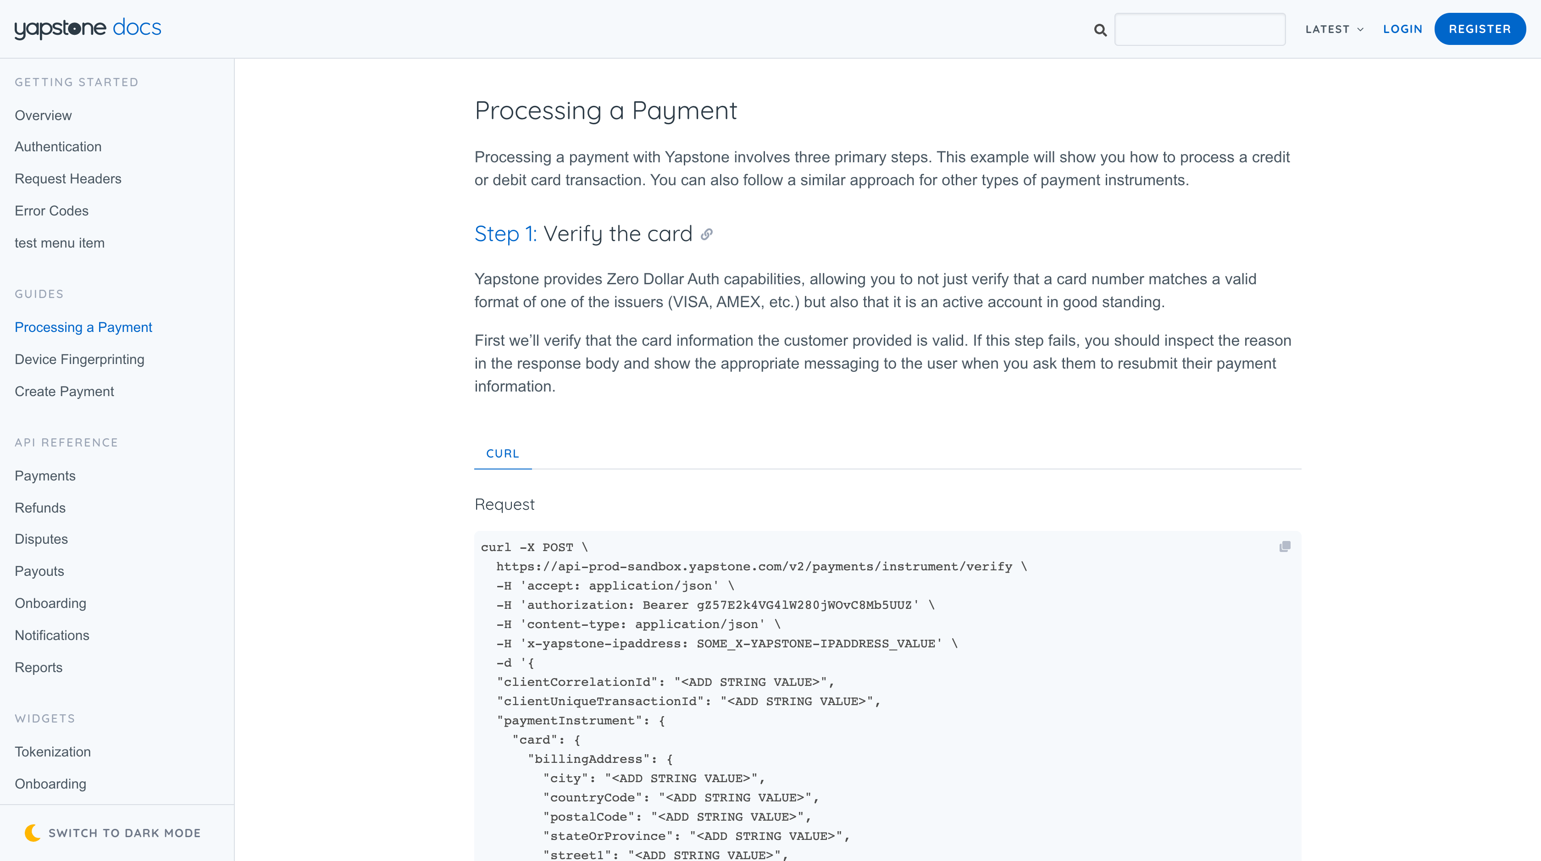Navigate to Tokenization widget section
The image size is (1541, 861).
pyautogui.click(x=52, y=751)
